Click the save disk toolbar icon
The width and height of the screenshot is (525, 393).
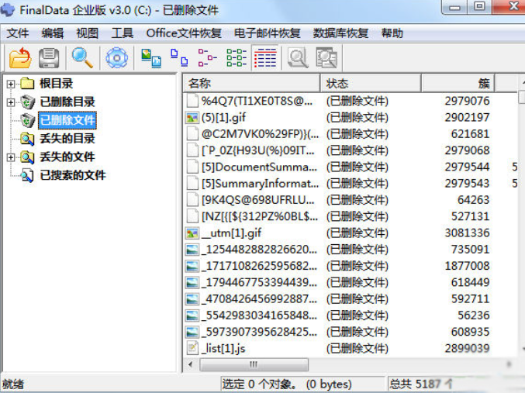point(49,58)
